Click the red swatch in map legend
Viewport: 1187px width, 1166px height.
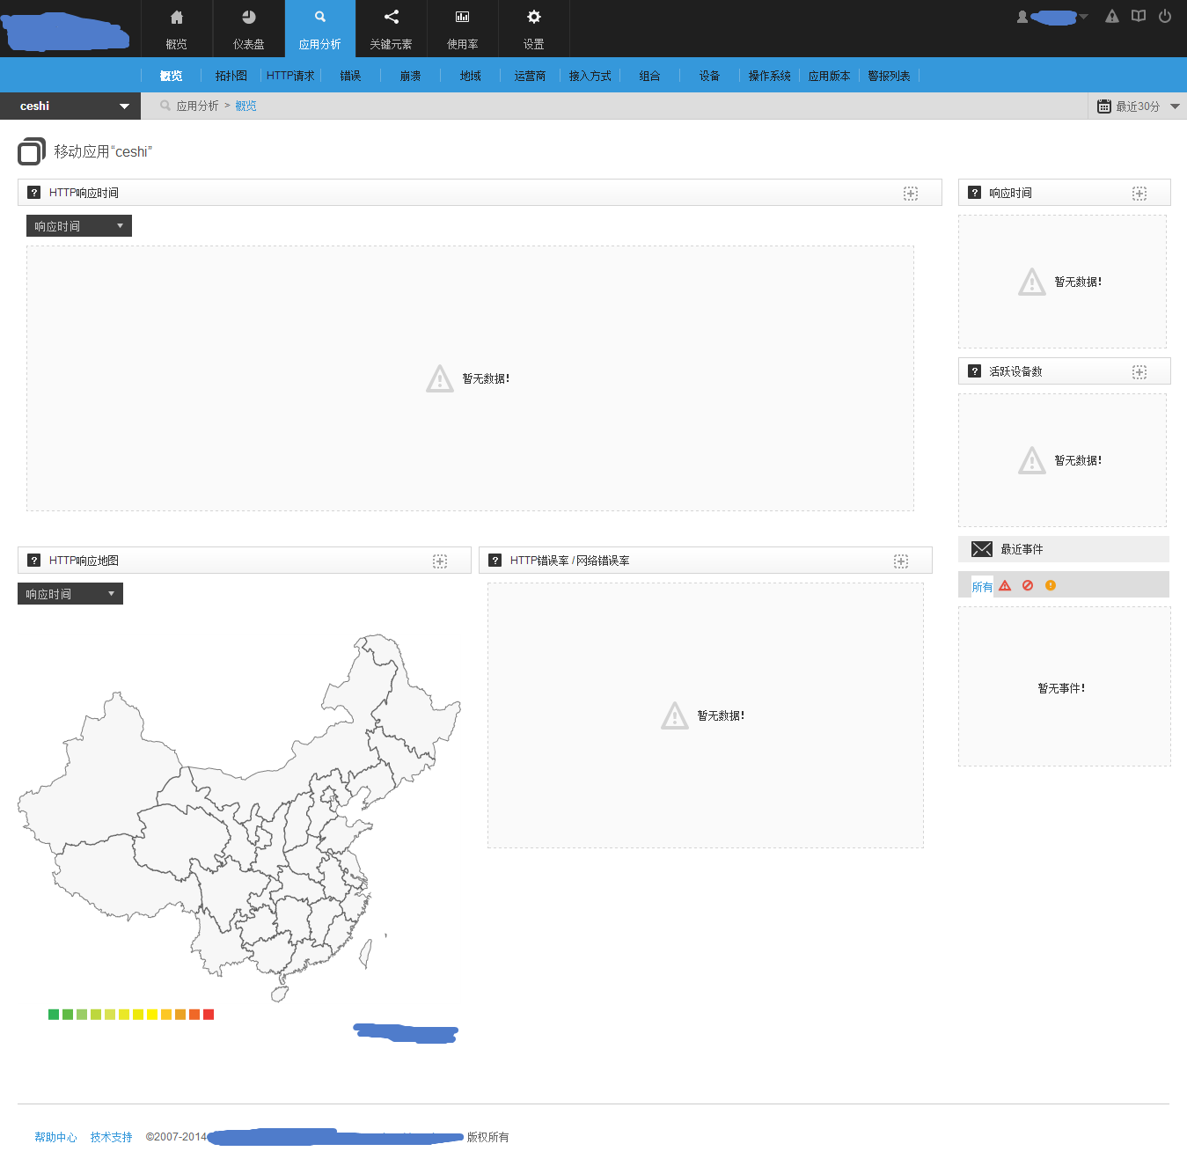209,1015
